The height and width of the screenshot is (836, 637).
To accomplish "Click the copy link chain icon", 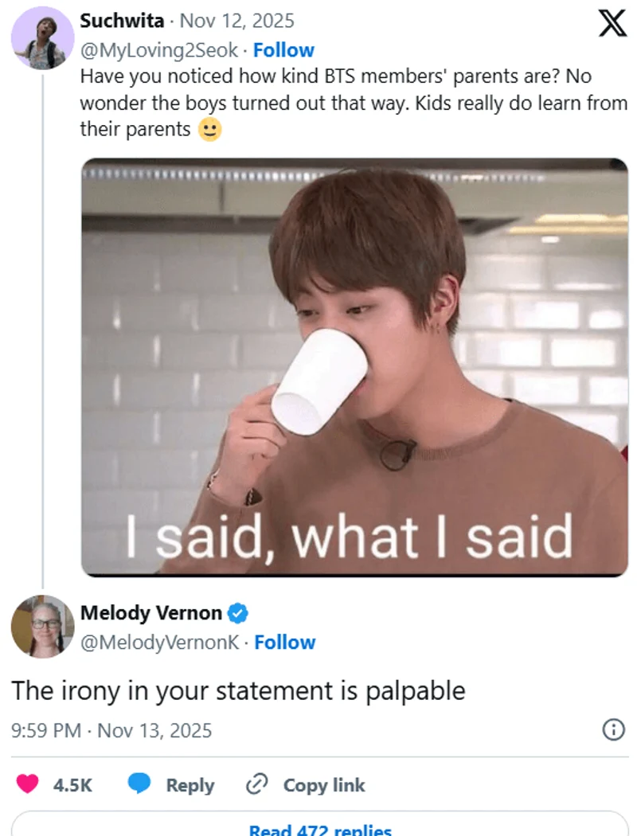I will pos(256,784).
